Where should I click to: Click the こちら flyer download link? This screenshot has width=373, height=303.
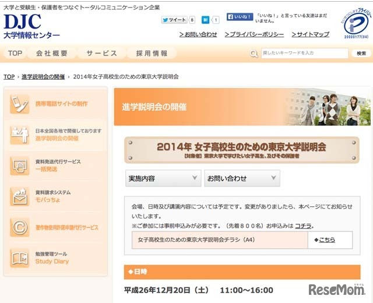click(x=327, y=239)
